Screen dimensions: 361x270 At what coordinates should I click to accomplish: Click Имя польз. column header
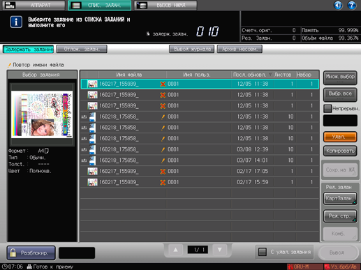[x=197, y=75]
